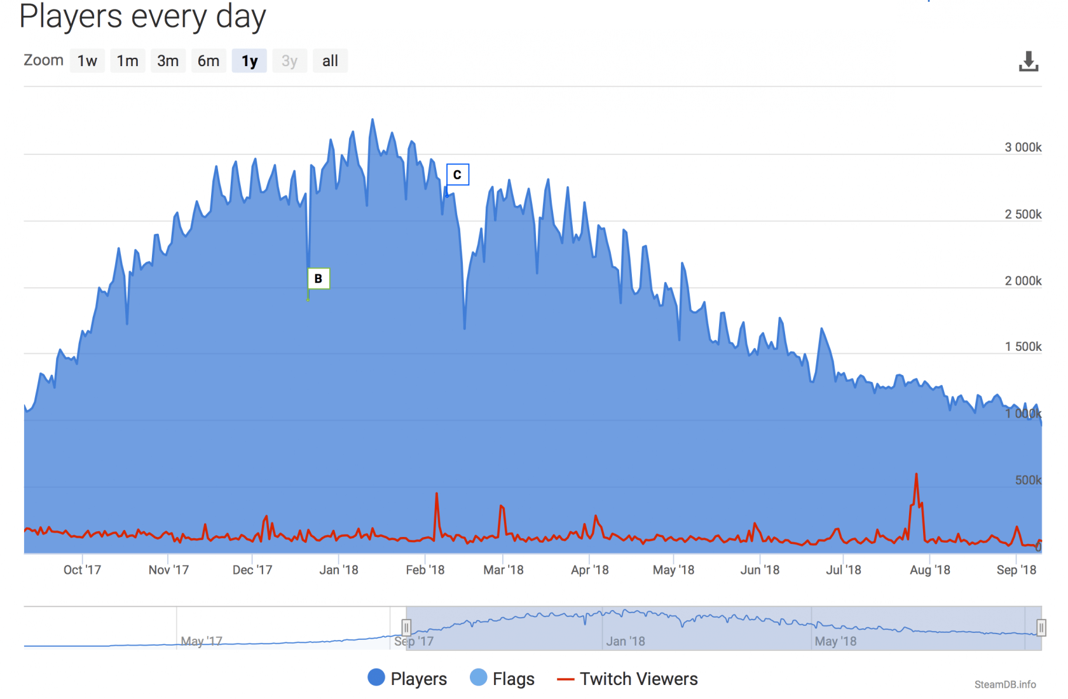Set zoom to 1w
The height and width of the screenshot is (699, 1068).
[87, 61]
